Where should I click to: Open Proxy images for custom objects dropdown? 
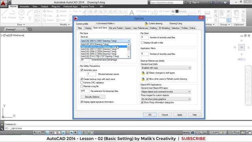[x=166, y=99]
